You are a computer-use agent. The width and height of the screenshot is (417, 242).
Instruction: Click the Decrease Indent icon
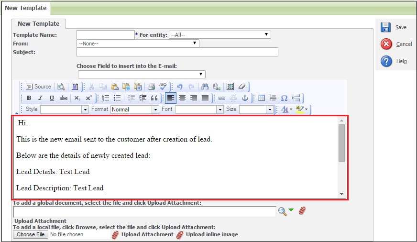tap(131, 98)
